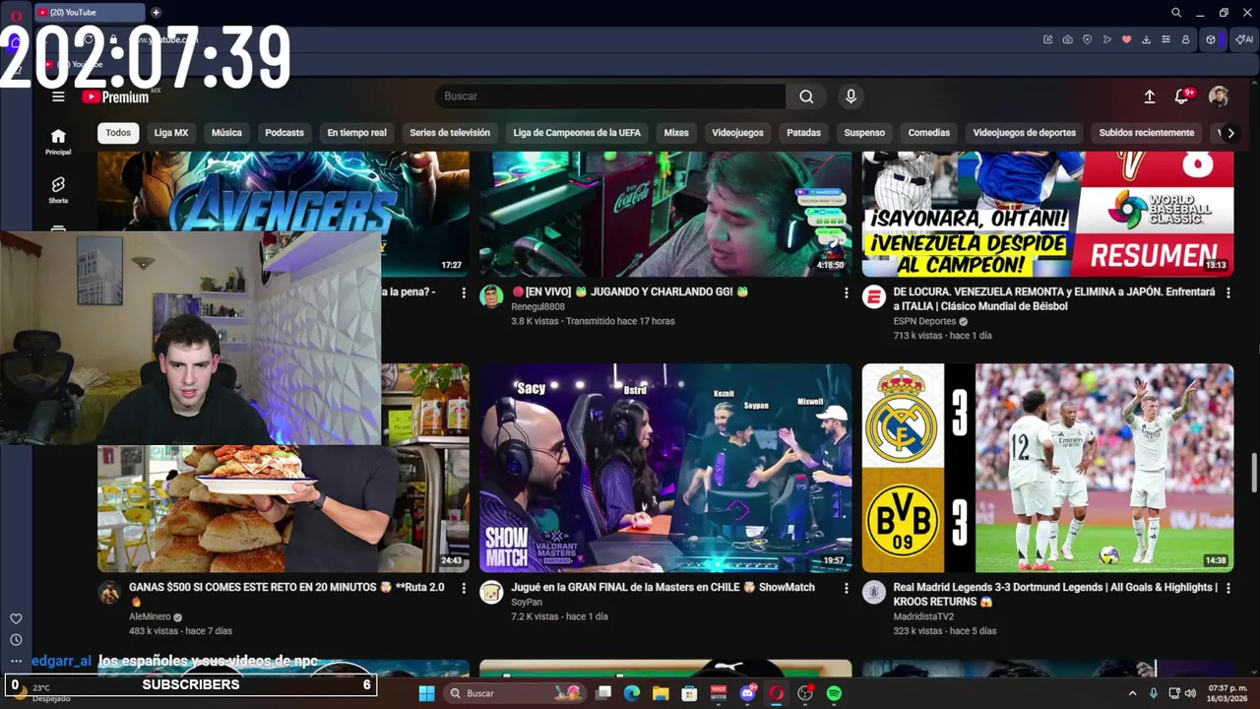
Task: Switch to the (20) YouTube browser tab
Action: tap(90, 13)
